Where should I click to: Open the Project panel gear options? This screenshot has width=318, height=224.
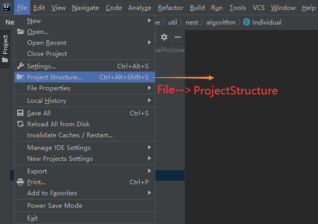(164, 37)
